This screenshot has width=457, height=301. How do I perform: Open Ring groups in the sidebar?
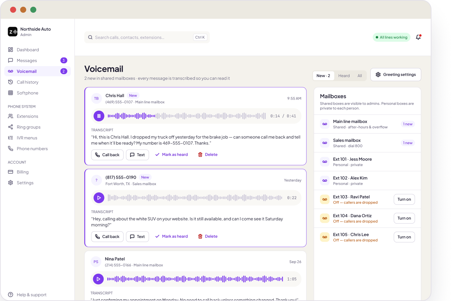point(38,127)
